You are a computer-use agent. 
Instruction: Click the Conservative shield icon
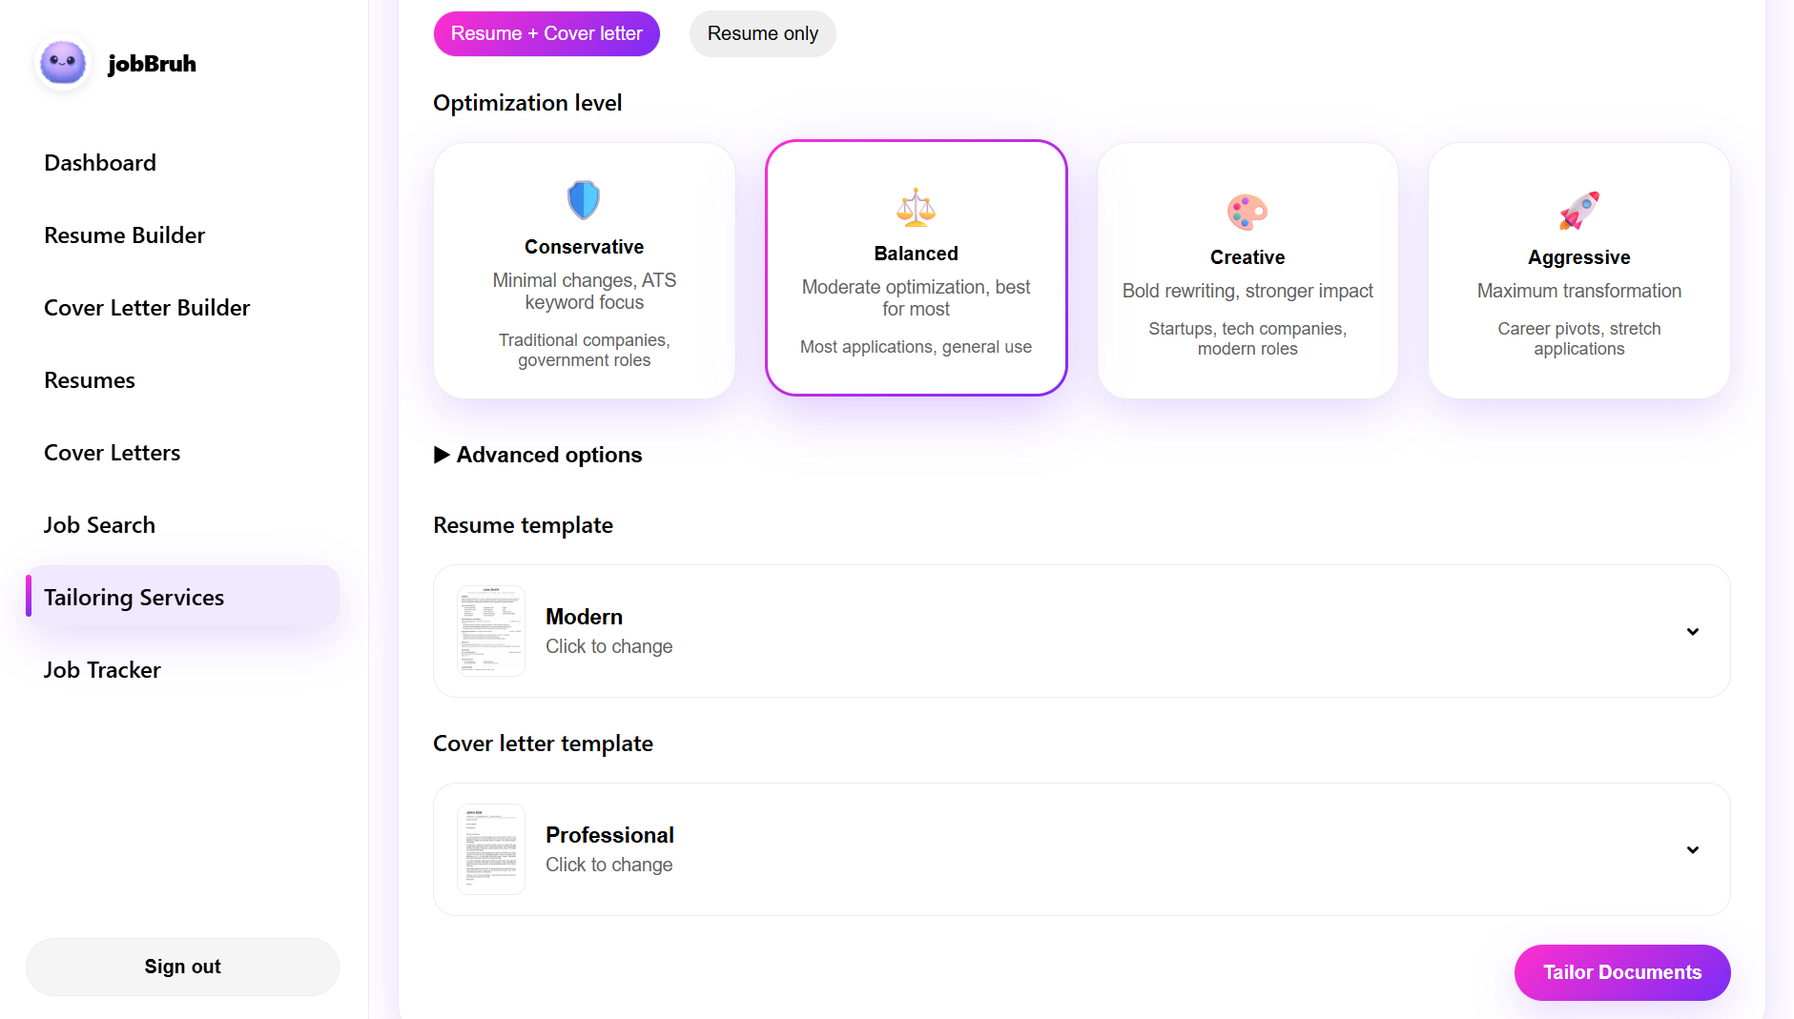pyautogui.click(x=584, y=200)
